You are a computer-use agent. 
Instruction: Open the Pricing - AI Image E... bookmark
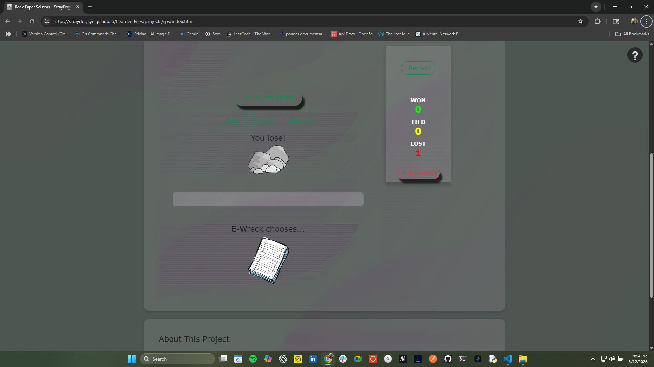150,34
